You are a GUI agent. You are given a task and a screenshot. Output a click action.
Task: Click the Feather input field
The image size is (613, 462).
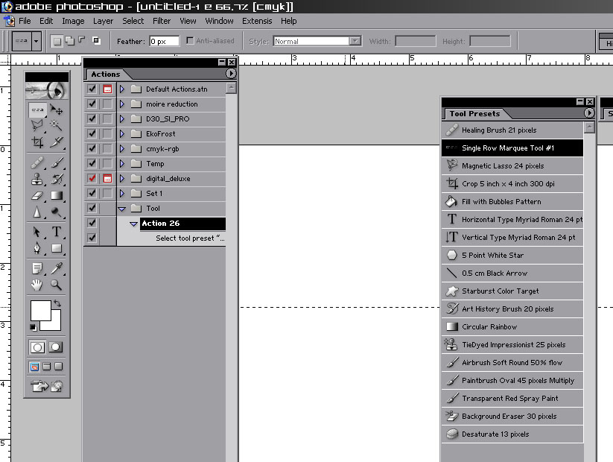click(164, 41)
